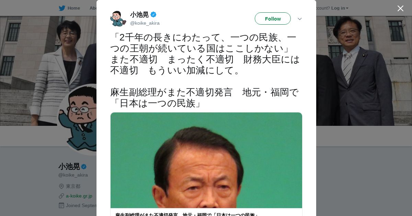Follow the 小池晃 account

273,19
